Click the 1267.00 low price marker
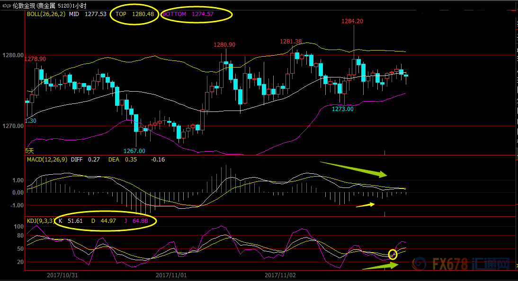The height and width of the screenshot is (281, 518). (x=134, y=151)
